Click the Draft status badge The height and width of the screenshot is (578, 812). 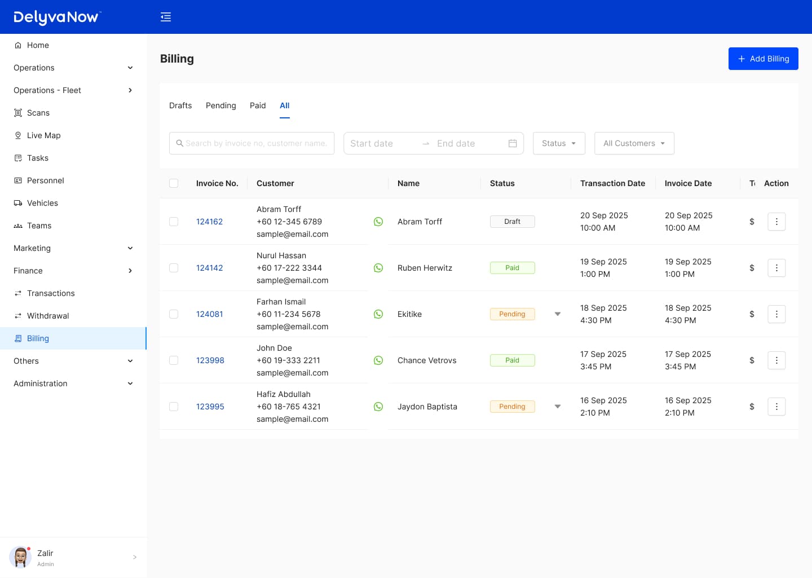click(513, 222)
